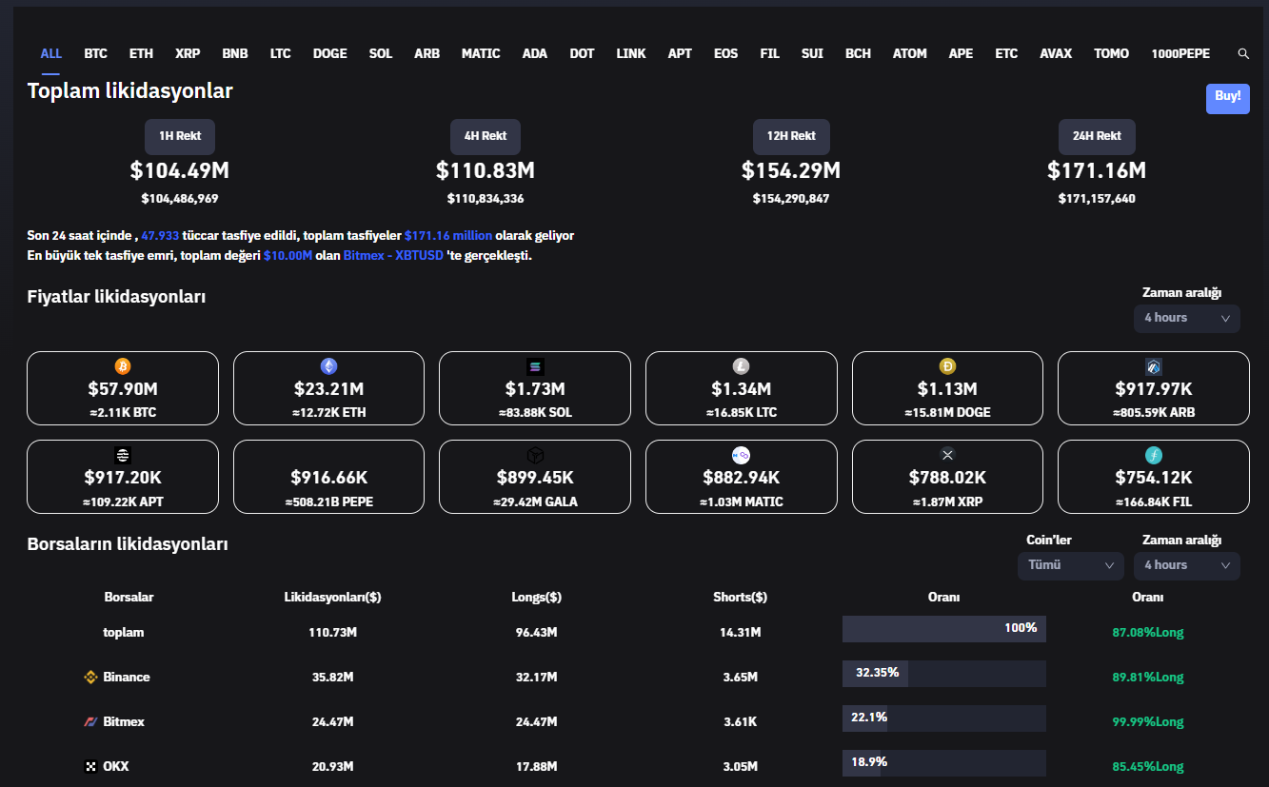Click the Solana icon in liquidation card

coord(535,366)
